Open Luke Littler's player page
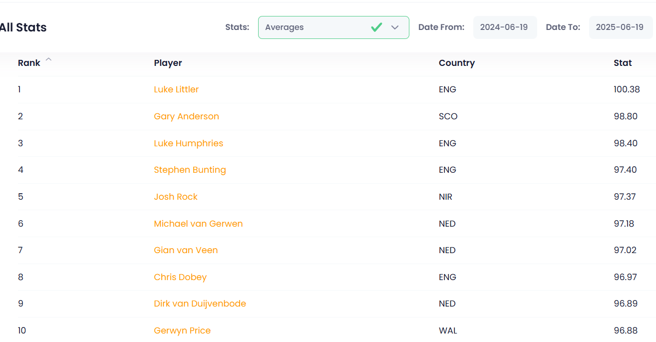This screenshot has height=342, width=656. 176,90
